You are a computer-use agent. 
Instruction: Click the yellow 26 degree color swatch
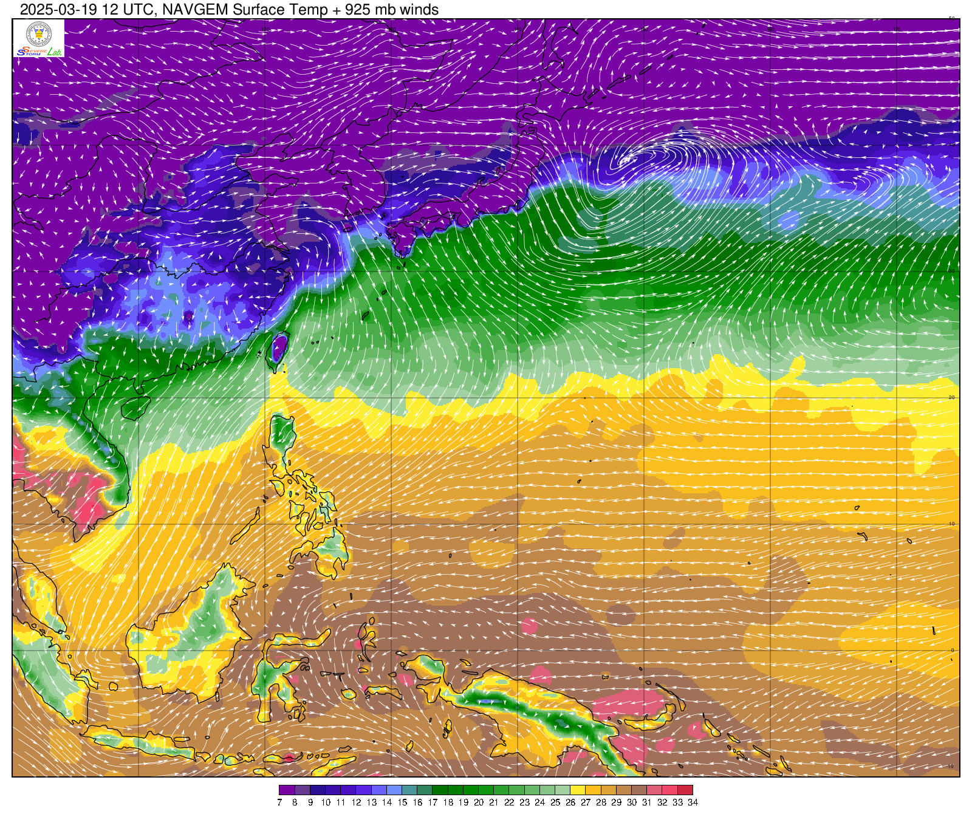click(x=578, y=790)
